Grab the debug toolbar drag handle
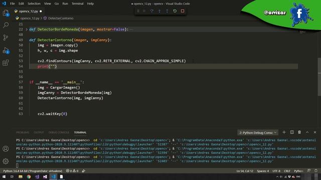The width and height of the screenshot is (321, 180). click(138, 11)
